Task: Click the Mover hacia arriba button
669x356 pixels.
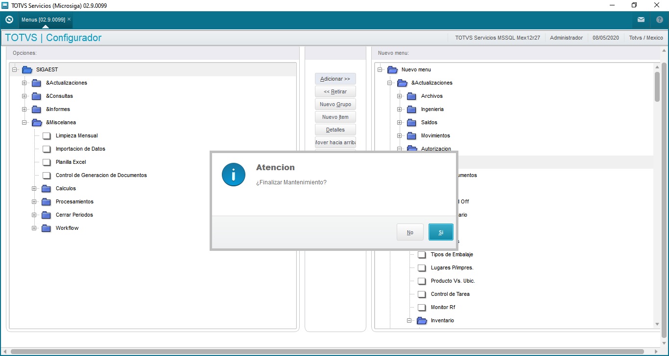Action: click(x=335, y=142)
